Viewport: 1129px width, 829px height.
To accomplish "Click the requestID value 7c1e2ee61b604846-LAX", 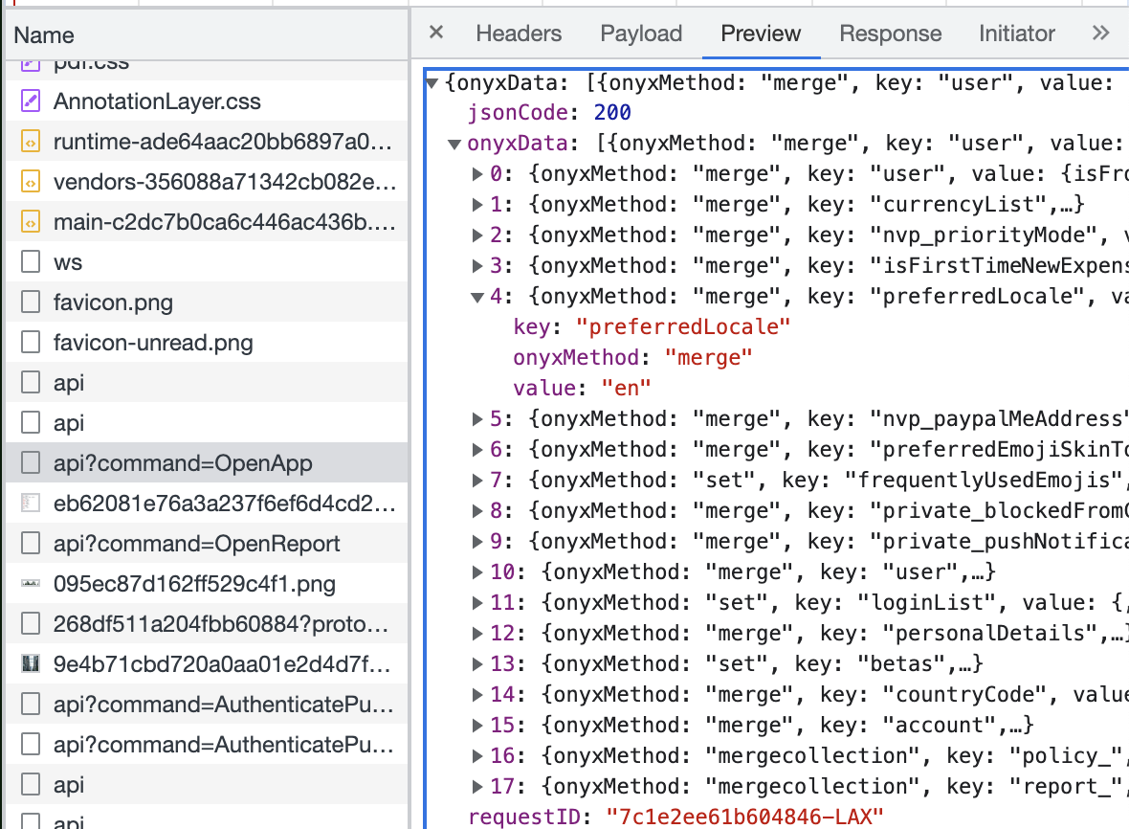I will click(744, 817).
